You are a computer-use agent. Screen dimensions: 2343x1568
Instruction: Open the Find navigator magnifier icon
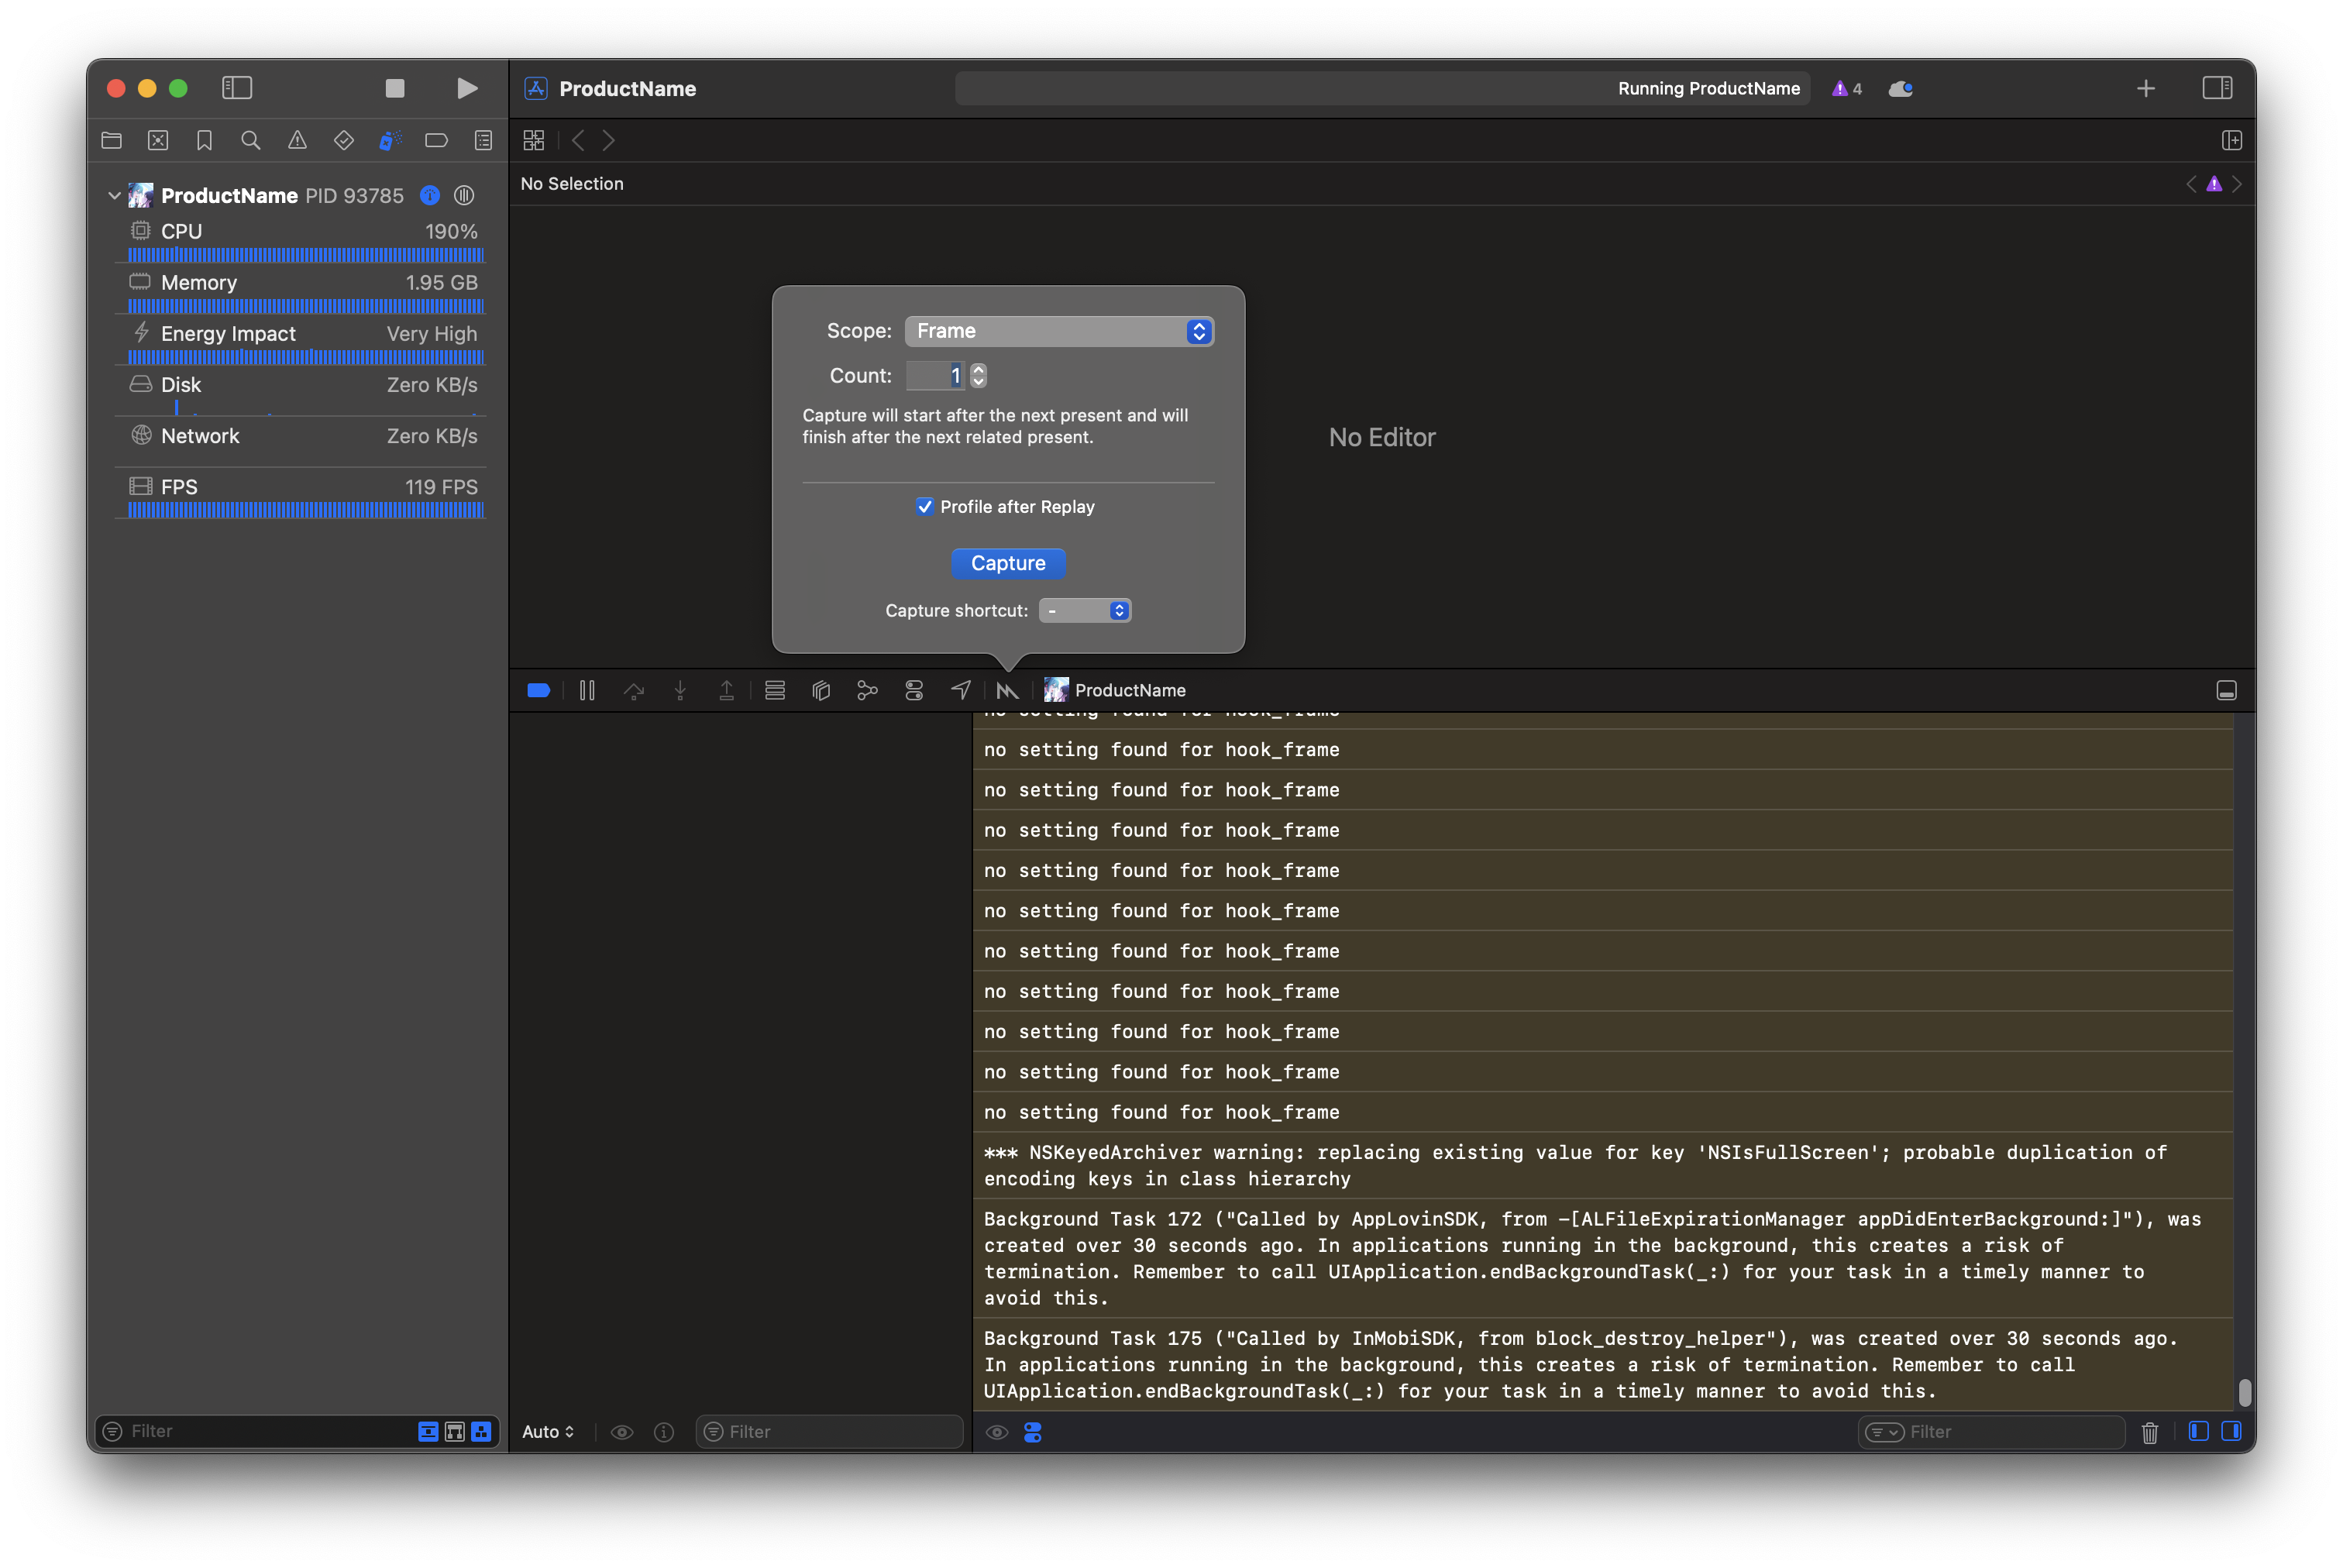pos(251,140)
